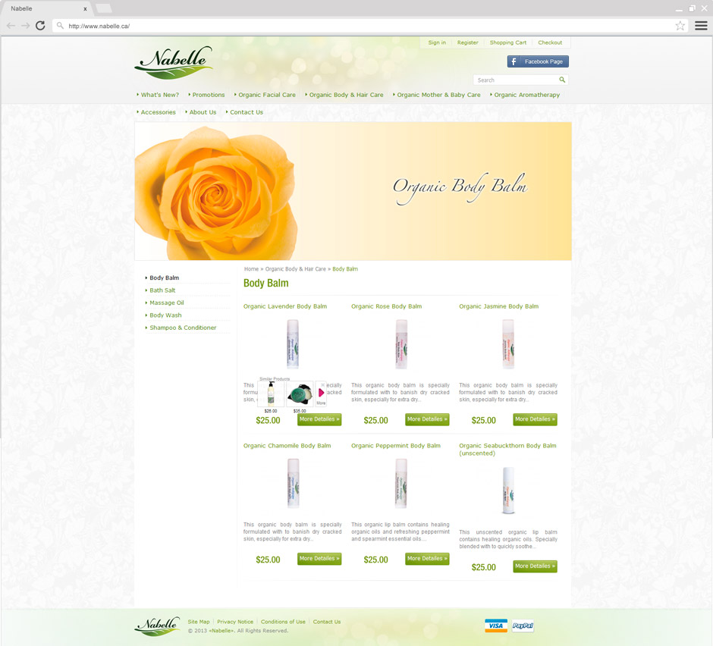Open Organic Body & Hair Care menu
713x646 pixels.
point(346,95)
